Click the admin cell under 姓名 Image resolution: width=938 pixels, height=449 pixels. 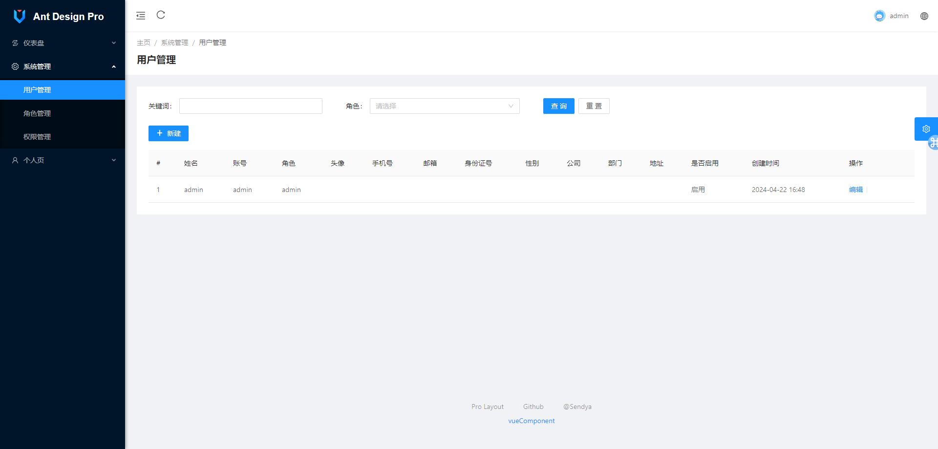click(193, 190)
